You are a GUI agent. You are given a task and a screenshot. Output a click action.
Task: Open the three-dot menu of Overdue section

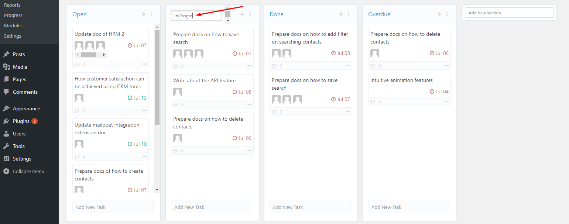[447, 14]
